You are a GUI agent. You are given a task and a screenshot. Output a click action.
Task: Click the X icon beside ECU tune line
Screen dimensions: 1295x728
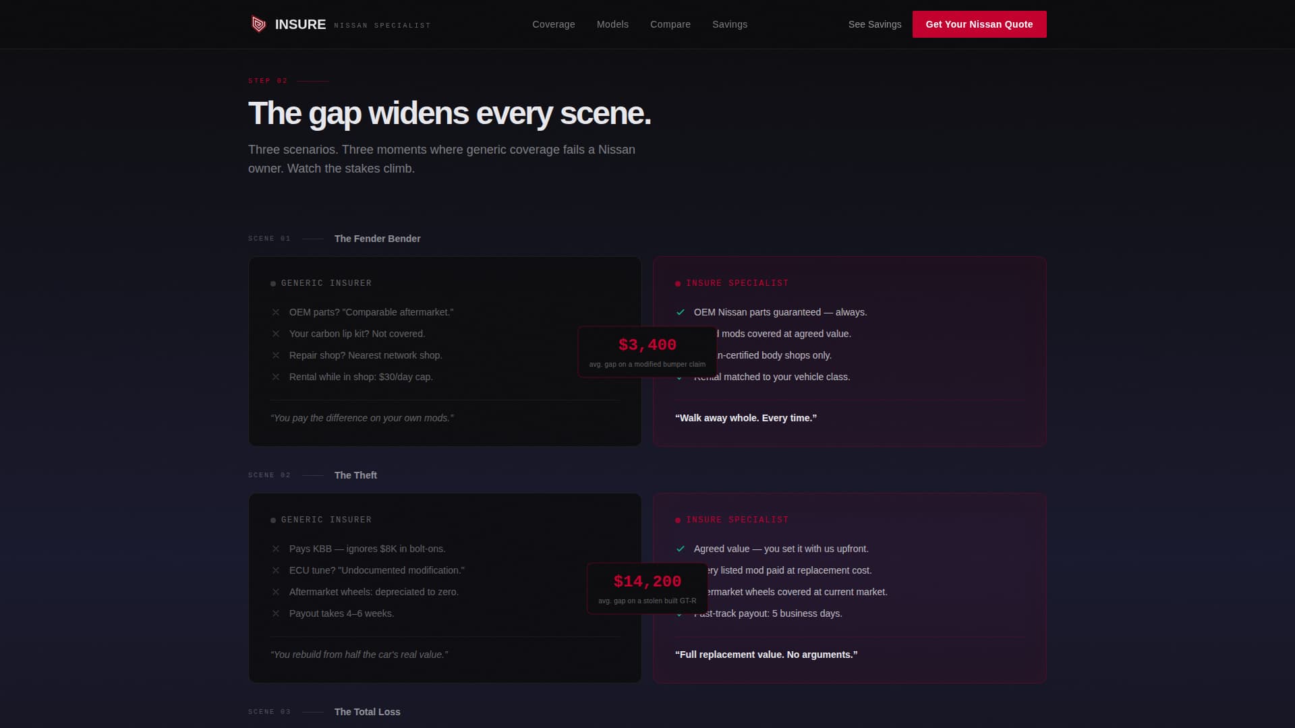tap(276, 570)
